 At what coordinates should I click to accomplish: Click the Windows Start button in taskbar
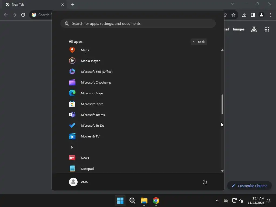coord(120,201)
